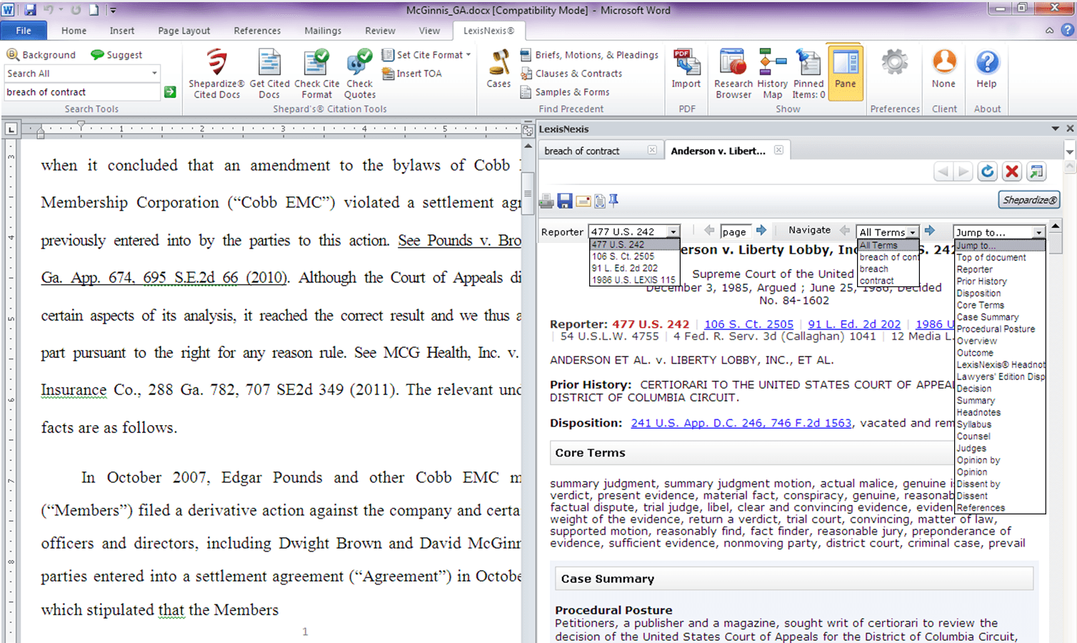Image resolution: width=1077 pixels, height=643 pixels.
Task: Open LexisNexis Preferences gear
Action: [894, 64]
